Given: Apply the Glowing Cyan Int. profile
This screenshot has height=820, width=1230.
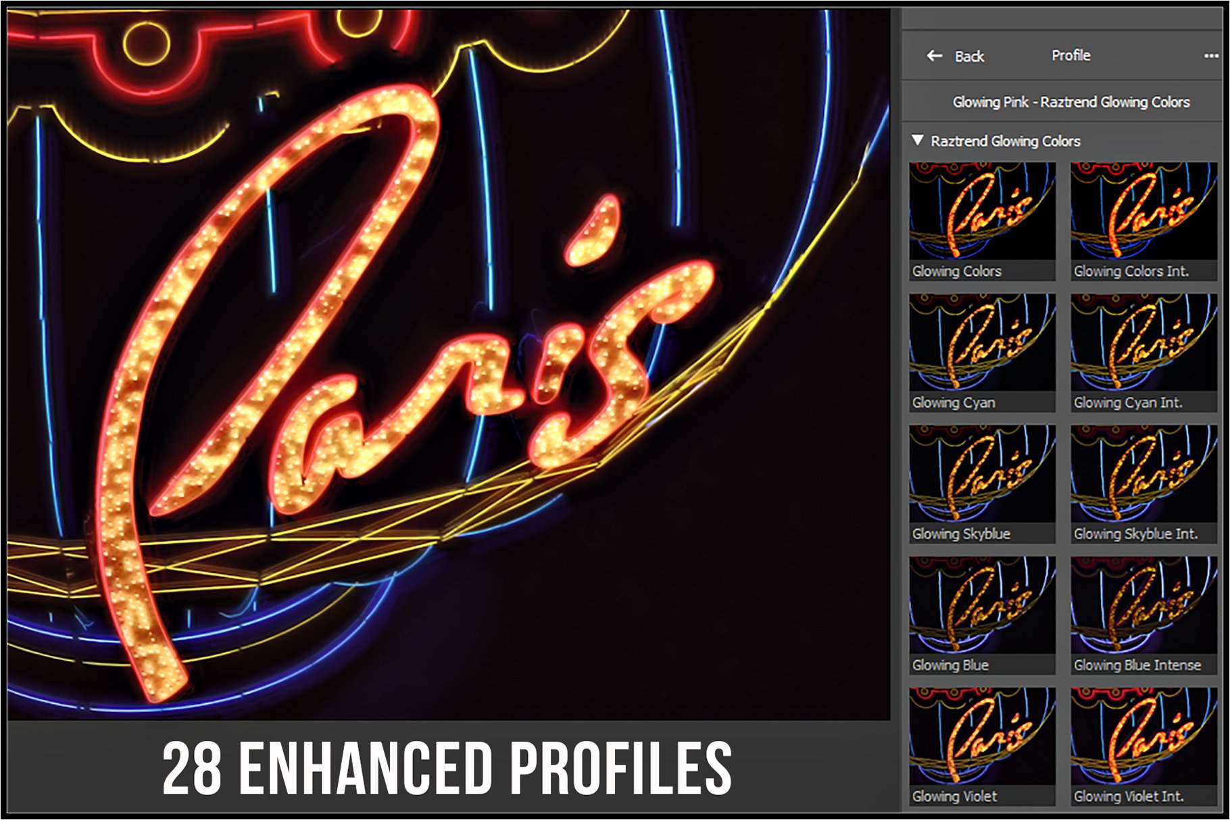Looking at the screenshot, I should (x=1143, y=353).
